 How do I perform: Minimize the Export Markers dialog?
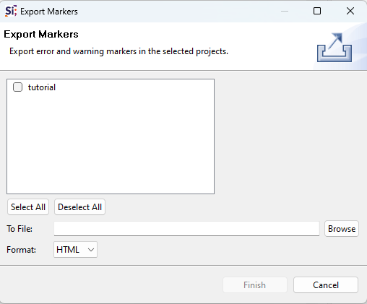(285, 11)
